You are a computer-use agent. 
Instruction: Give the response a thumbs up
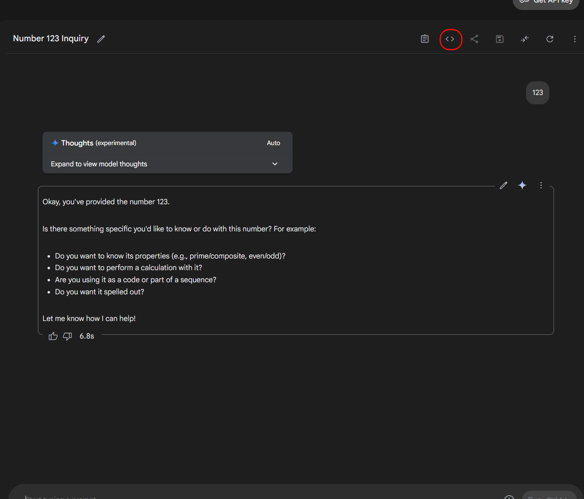pyautogui.click(x=53, y=336)
